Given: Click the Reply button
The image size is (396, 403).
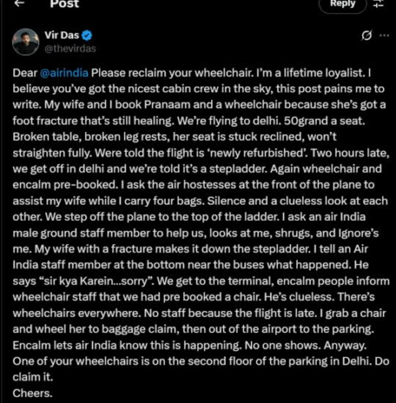Looking at the screenshot, I should tap(342, 5).
